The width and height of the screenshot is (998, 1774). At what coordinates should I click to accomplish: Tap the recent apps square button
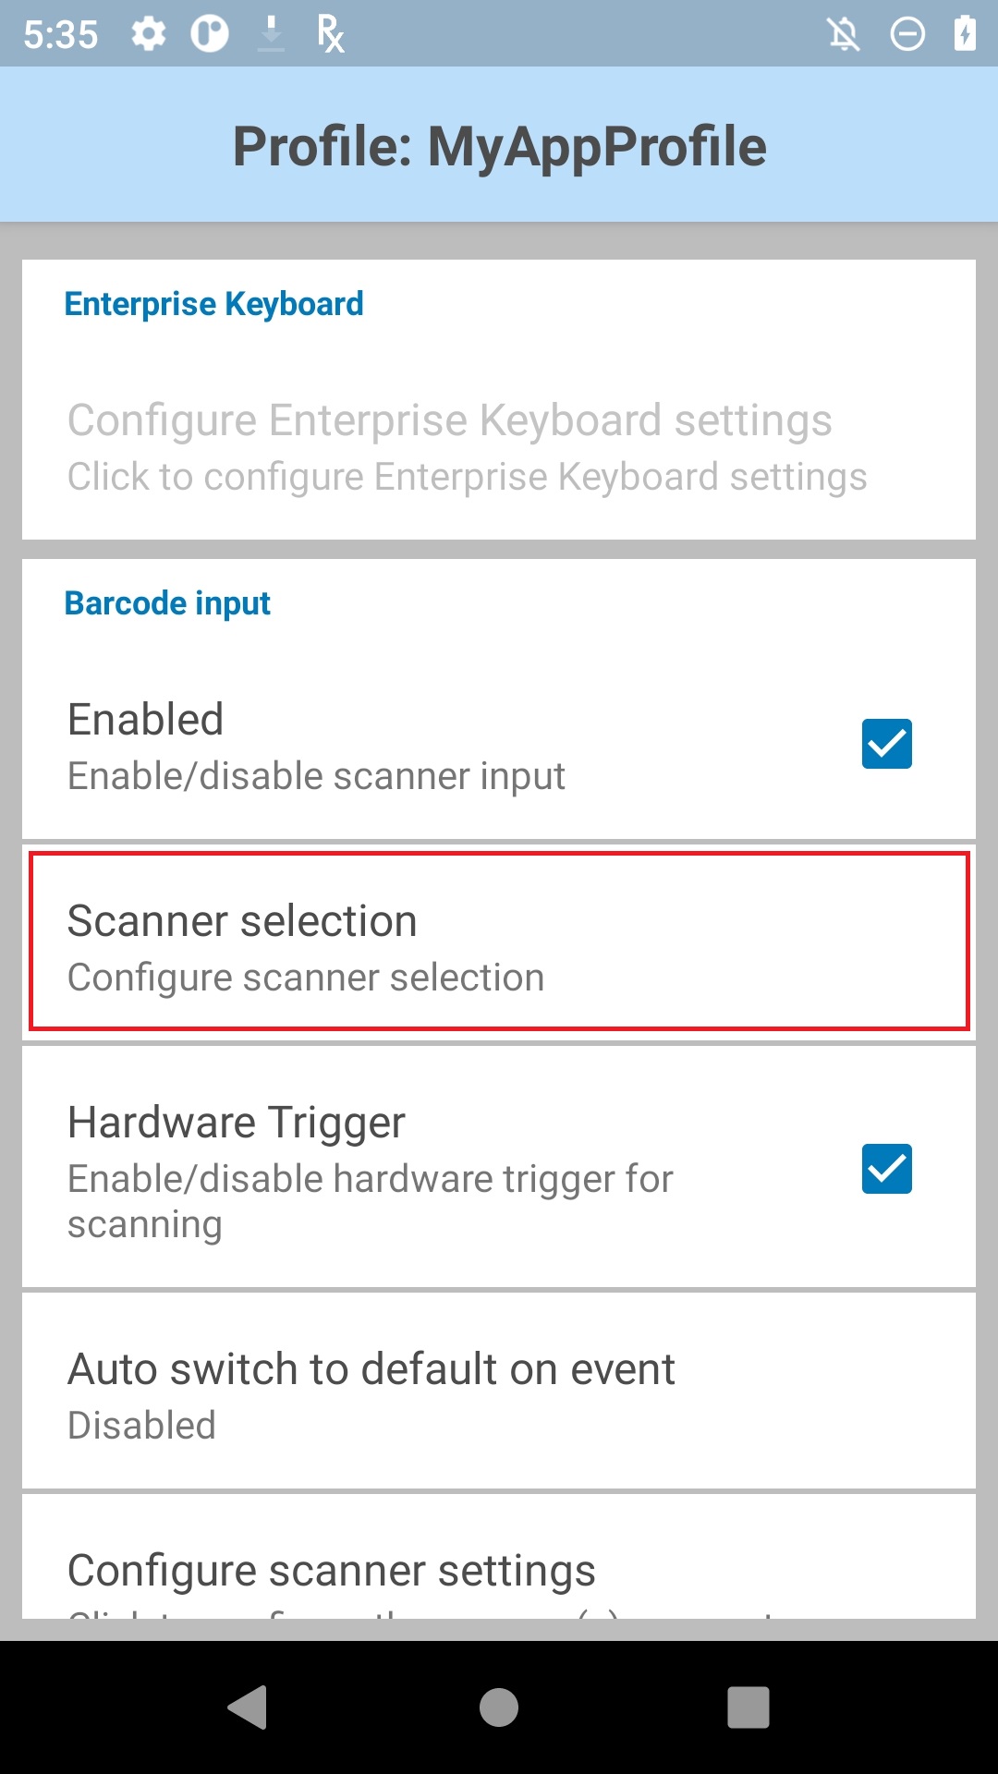(748, 1707)
